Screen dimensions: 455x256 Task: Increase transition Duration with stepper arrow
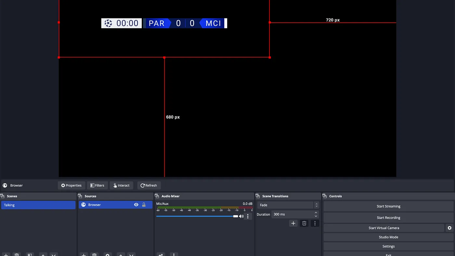coord(316,213)
